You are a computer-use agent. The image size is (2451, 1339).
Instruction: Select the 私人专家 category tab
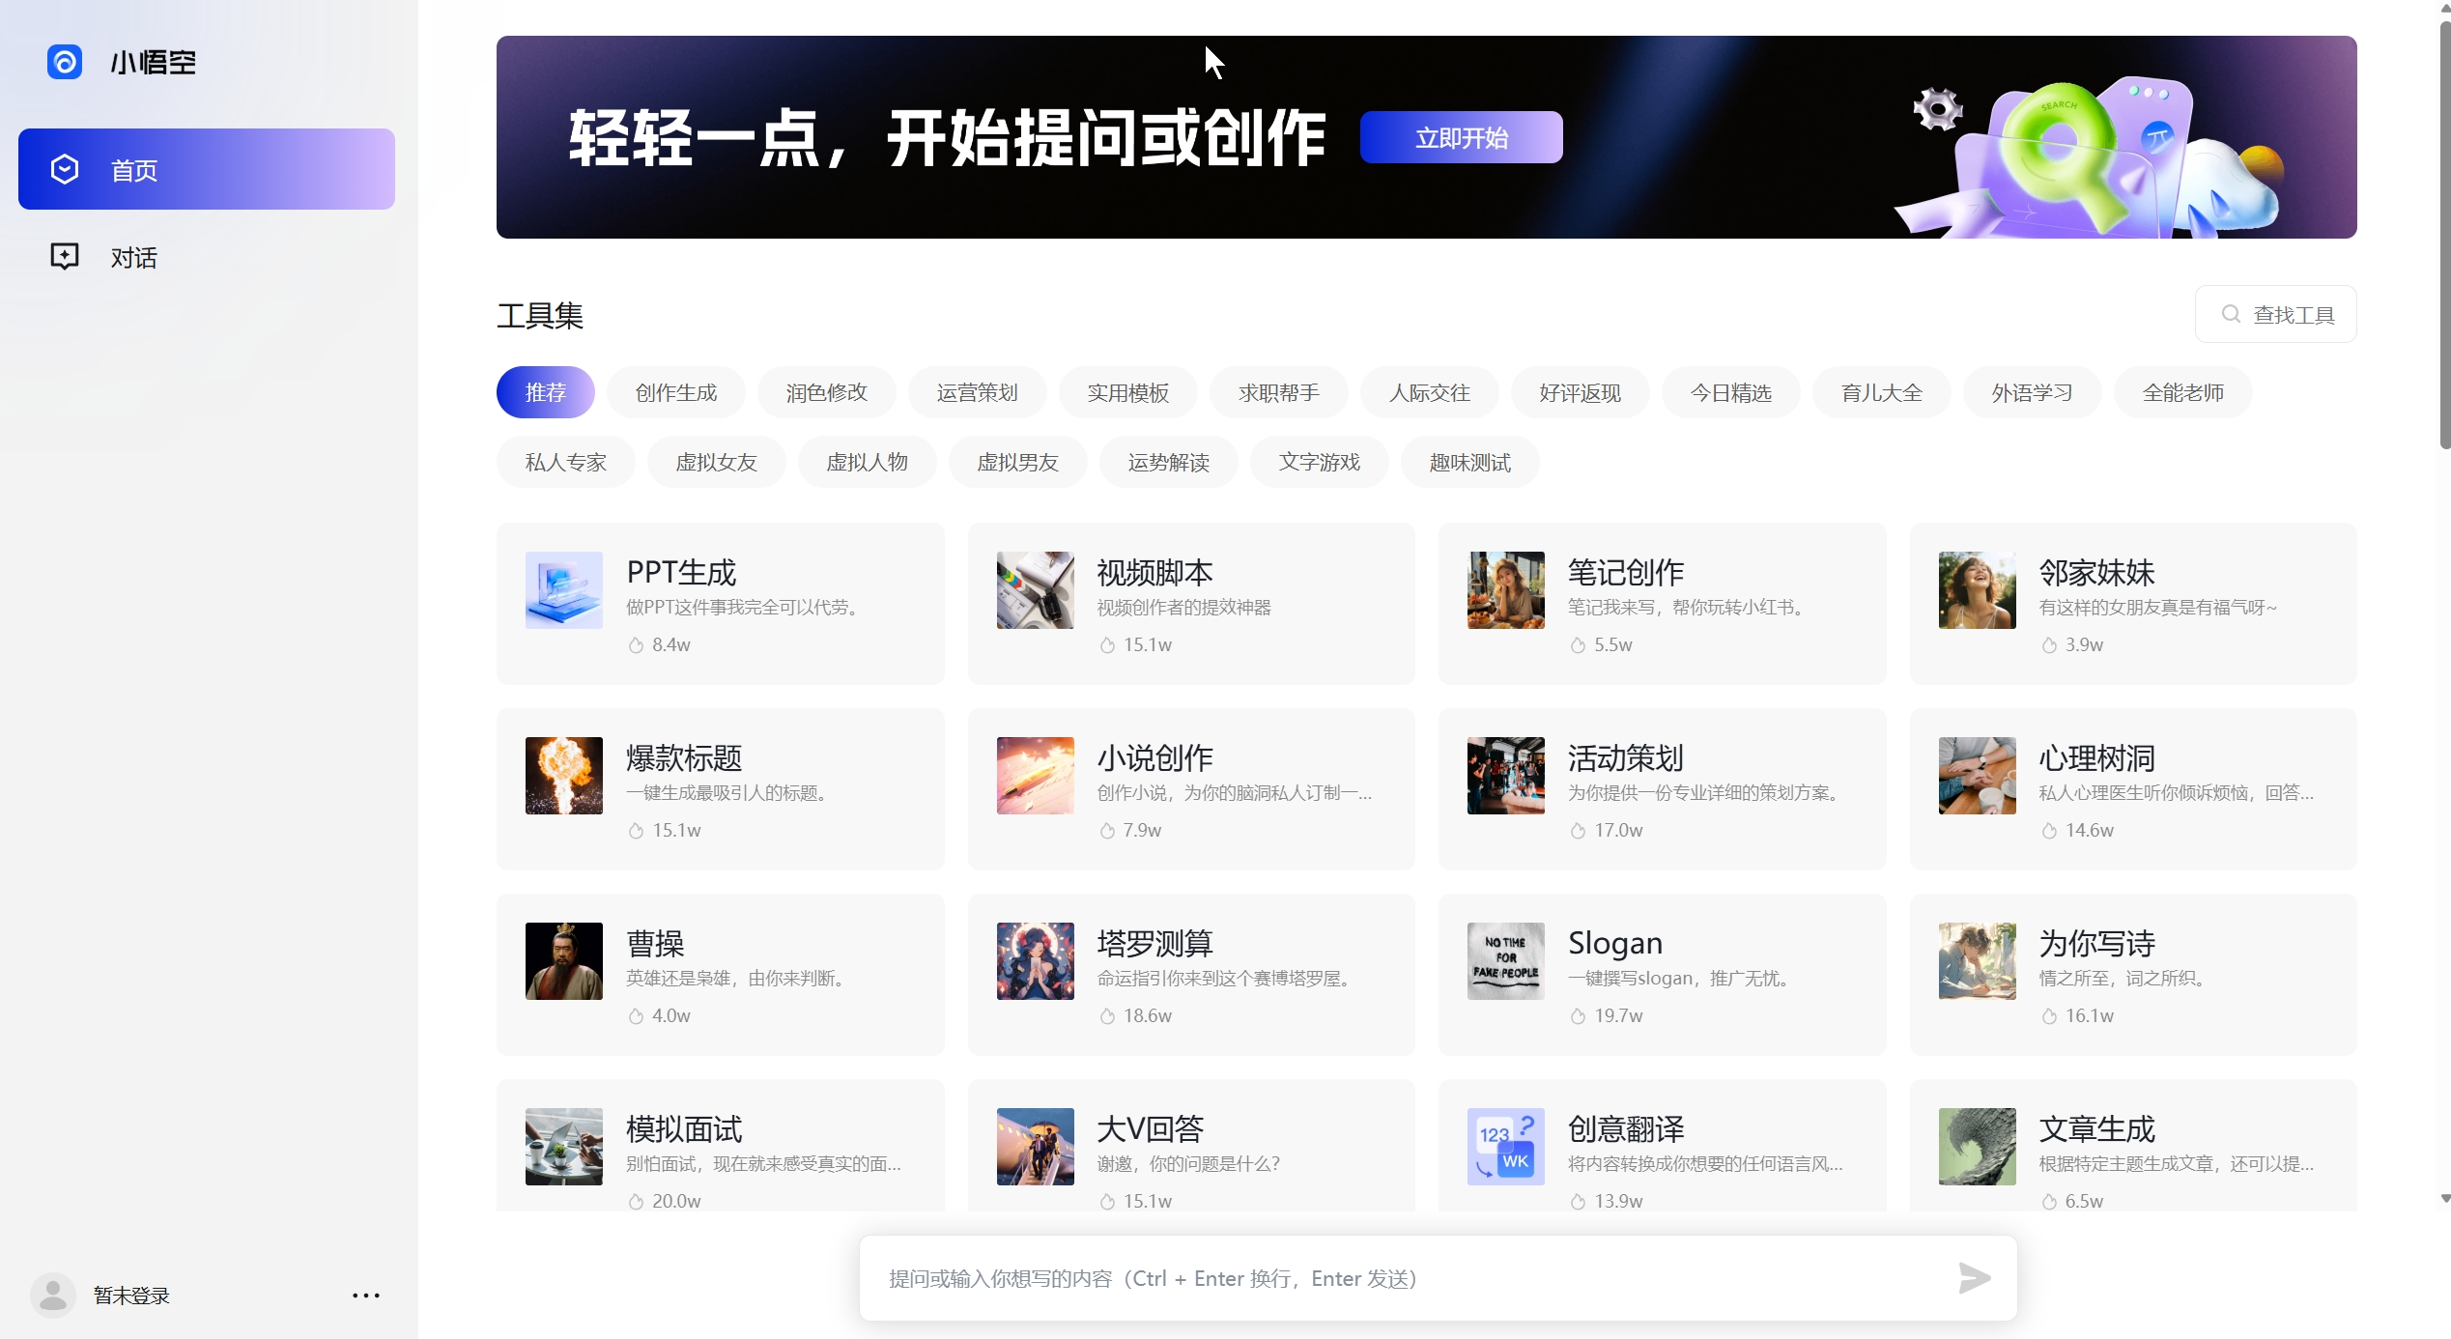566,463
